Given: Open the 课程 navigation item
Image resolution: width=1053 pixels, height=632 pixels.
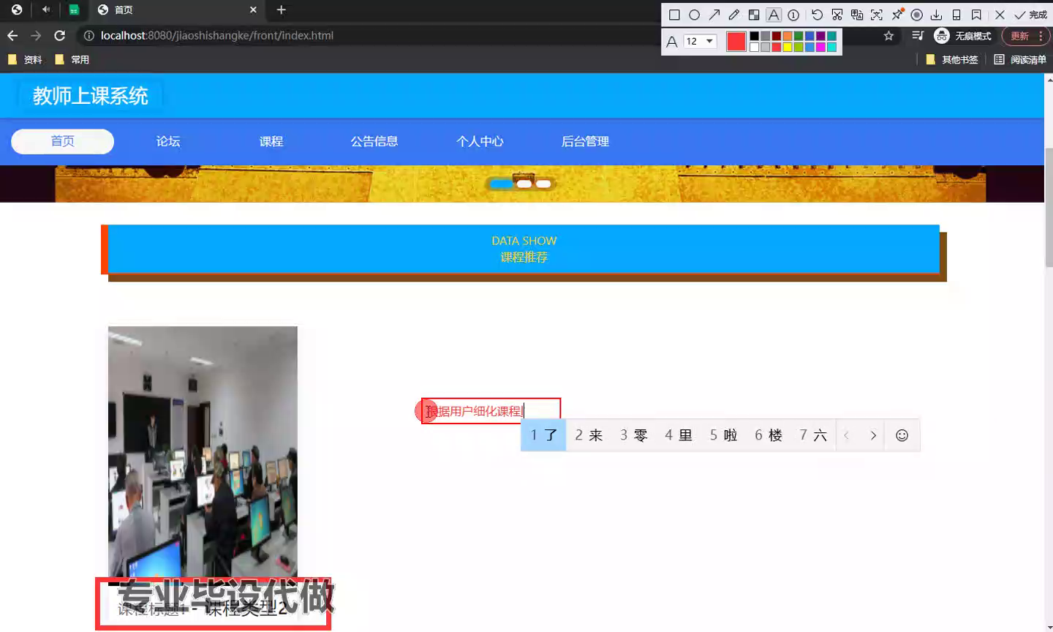Looking at the screenshot, I should 271,141.
